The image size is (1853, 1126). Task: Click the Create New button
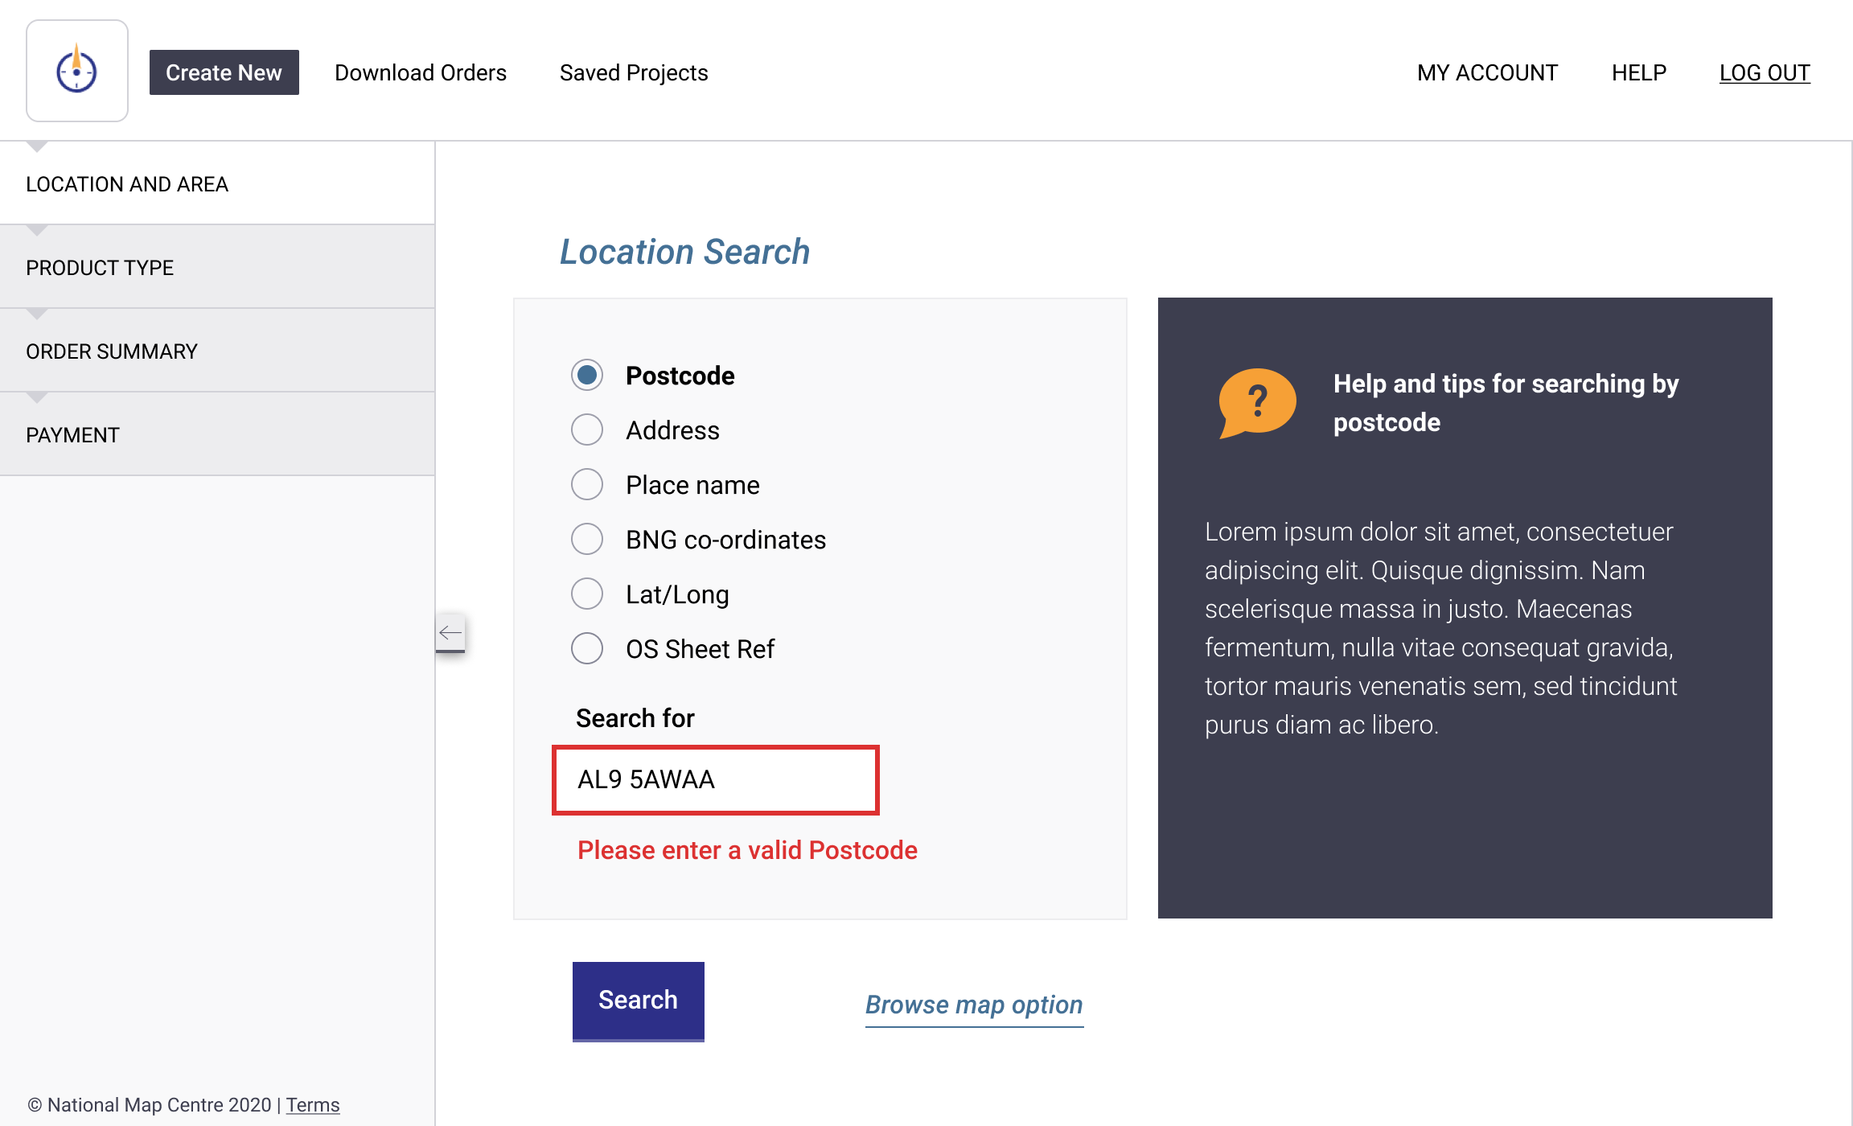[x=224, y=72]
